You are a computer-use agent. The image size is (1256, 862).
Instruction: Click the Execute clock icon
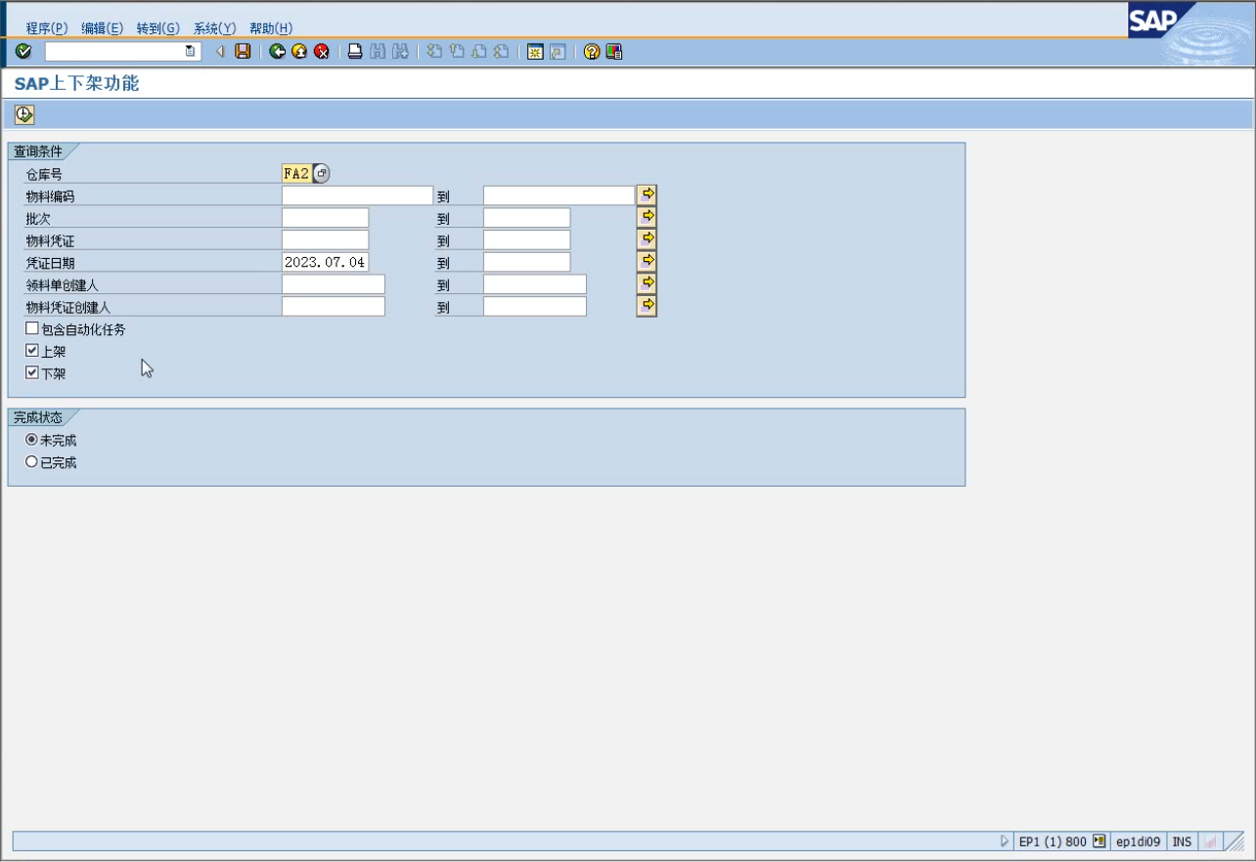point(24,115)
